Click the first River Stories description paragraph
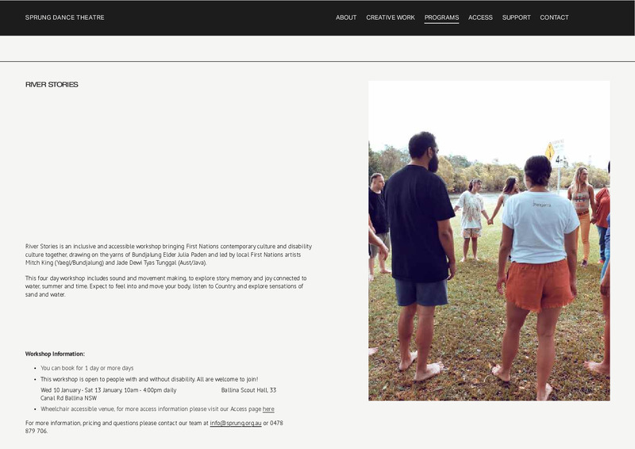The image size is (635, 449). point(168,255)
